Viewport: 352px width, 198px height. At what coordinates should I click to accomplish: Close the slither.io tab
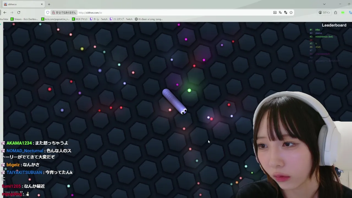coord(42,4)
